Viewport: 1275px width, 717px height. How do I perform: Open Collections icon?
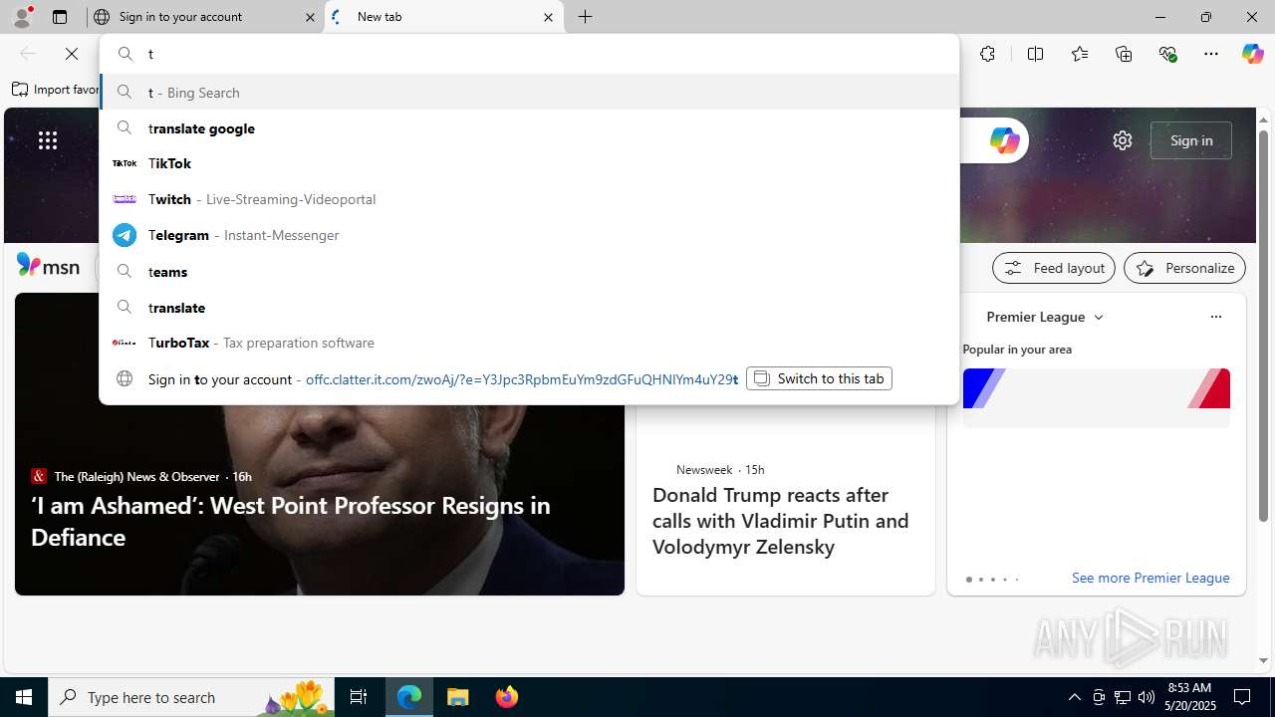[1124, 54]
